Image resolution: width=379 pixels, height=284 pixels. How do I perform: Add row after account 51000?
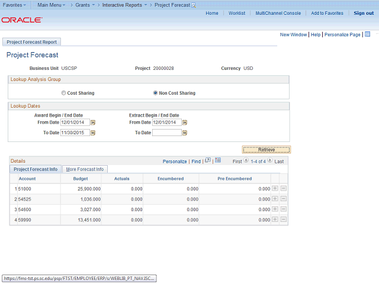tap(275, 189)
